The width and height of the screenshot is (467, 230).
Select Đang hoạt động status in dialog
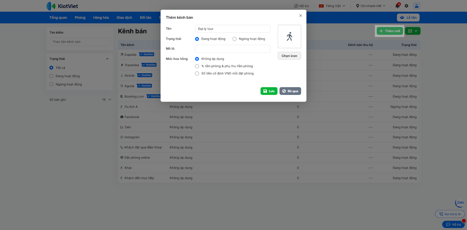coord(197,39)
